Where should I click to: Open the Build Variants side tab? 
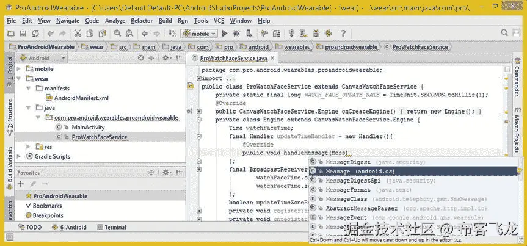tap(10, 168)
